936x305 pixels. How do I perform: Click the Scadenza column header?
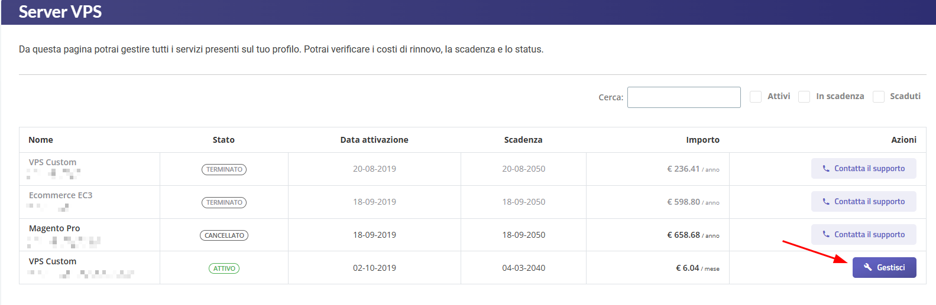pyautogui.click(x=523, y=140)
